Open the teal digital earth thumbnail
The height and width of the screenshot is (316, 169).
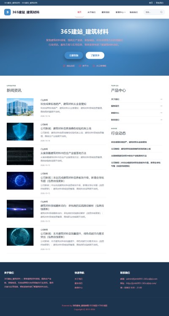click(x=20, y=237)
